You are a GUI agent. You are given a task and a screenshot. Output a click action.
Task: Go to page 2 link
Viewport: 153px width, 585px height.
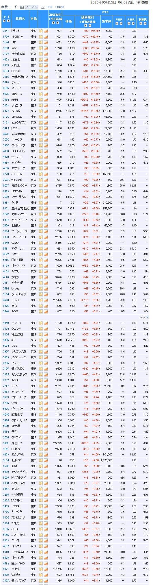pyautogui.click(x=147, y=317)
